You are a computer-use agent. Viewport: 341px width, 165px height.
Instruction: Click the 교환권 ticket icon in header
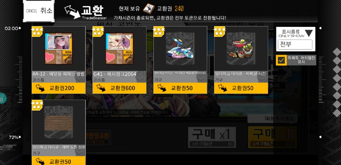click(148, 8)
